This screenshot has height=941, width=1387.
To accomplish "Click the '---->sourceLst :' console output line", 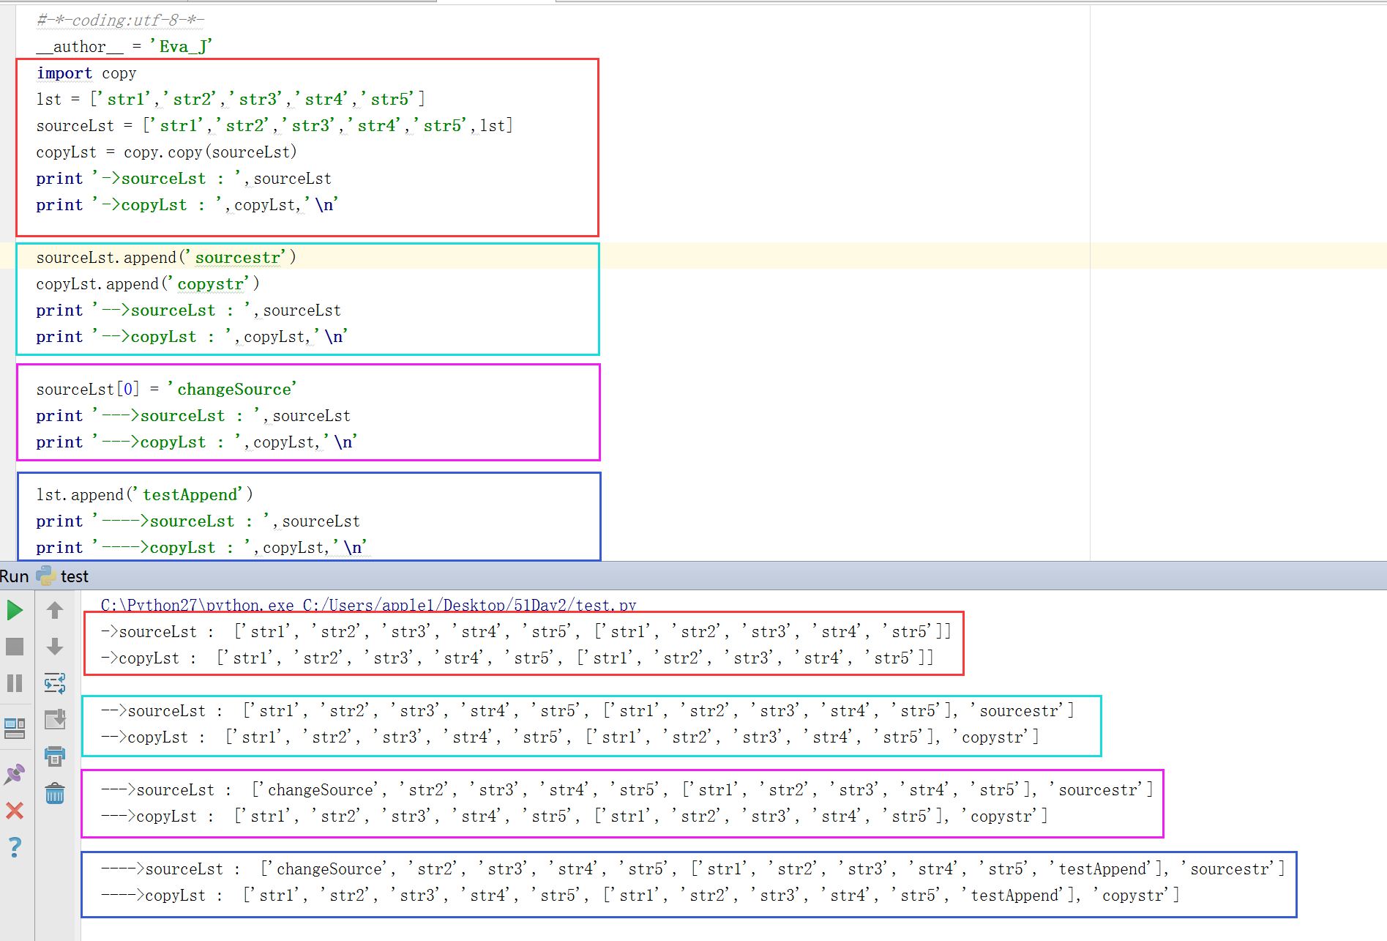I will 692,869.
